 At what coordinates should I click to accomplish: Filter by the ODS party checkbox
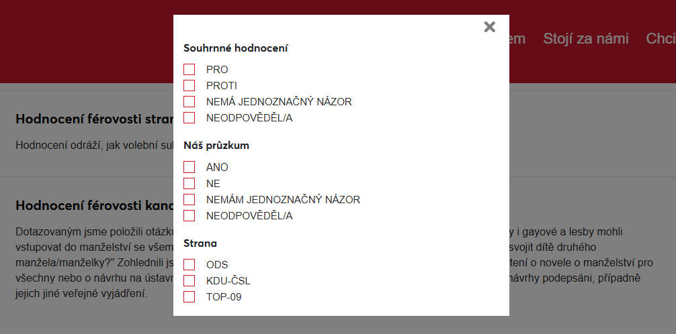[x=189, y=265]
